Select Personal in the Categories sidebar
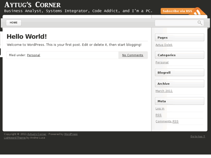 (162, 62)
